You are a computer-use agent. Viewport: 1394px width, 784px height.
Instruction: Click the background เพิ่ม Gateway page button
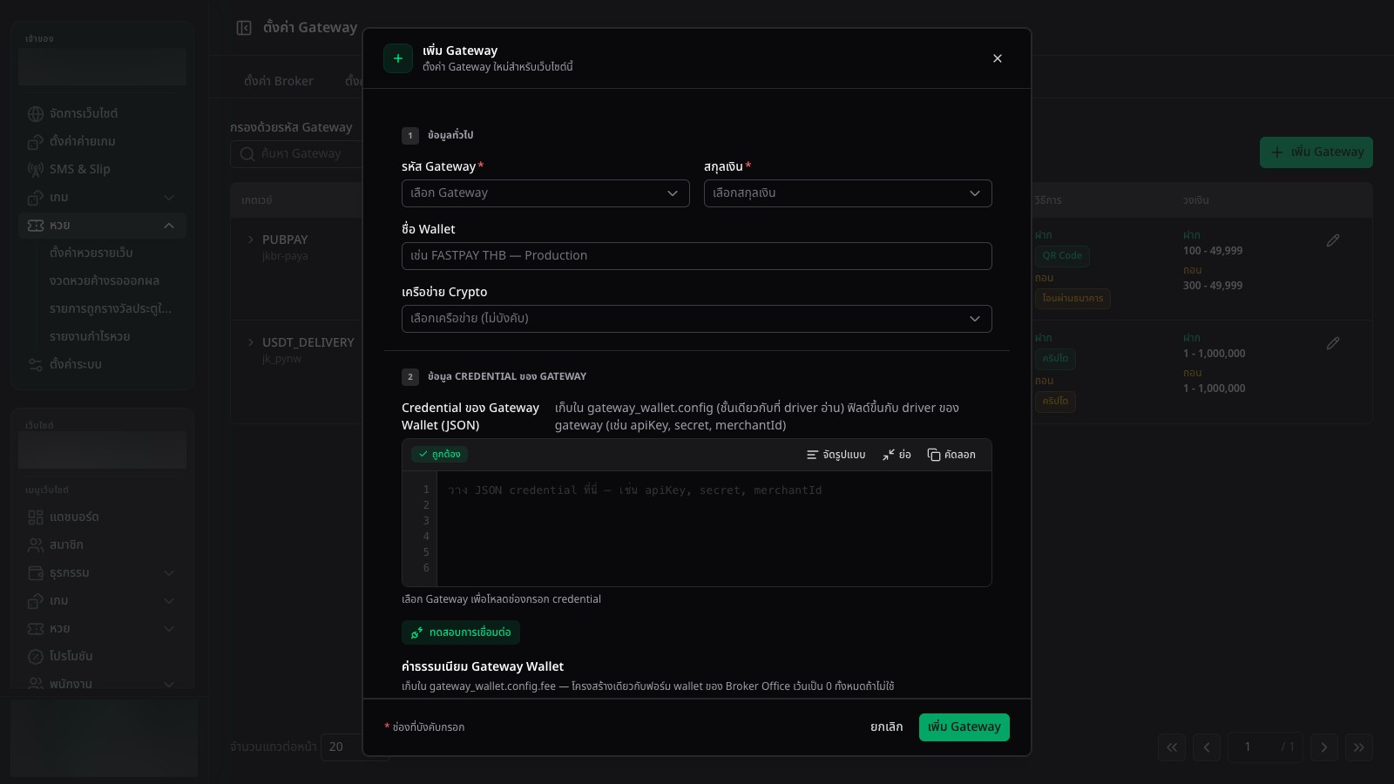click(x=1316, y=152)
